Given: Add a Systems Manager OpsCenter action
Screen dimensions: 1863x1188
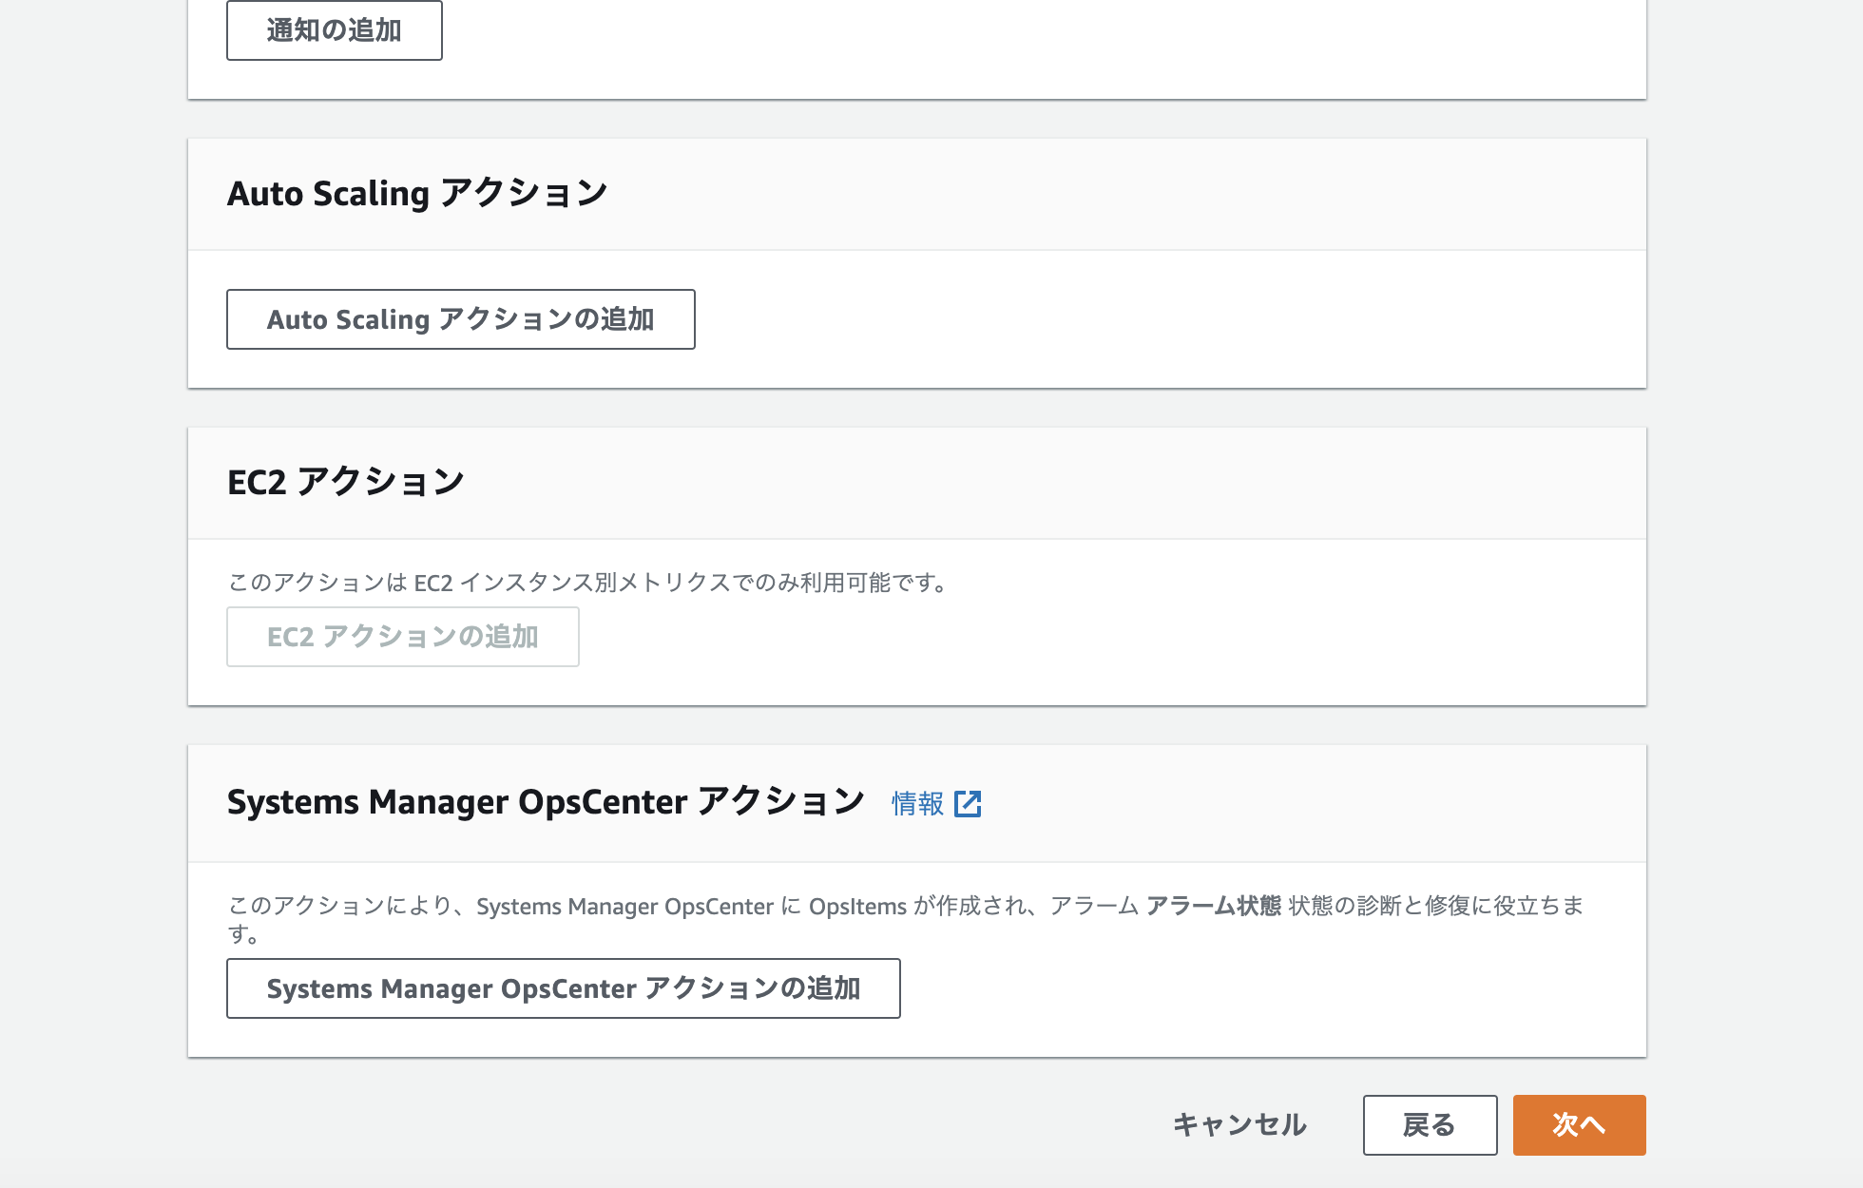Looking at the screenshot, I should coord(563,988).
